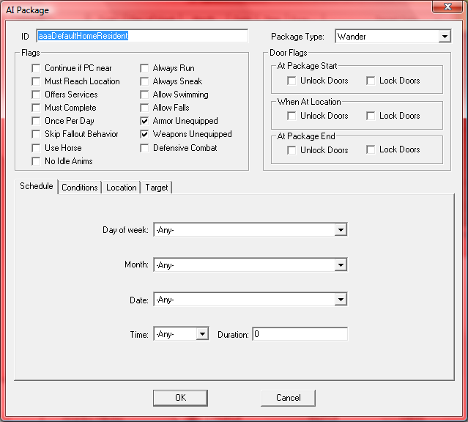The width and height of the screenshot is (468, 422).
Task: Open the Location tab
Action: [x=121, y=188]
